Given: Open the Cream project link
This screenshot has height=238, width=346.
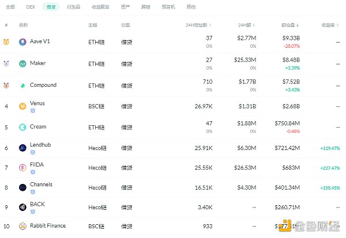Looking at the screenshot, I should pos(38,126).
